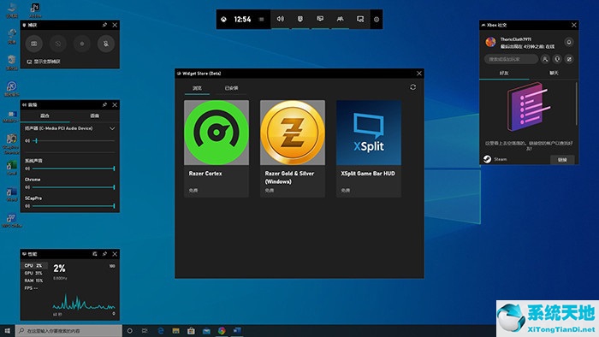
Task: Open the Mail app from the taskbar
Action: [206, 331]
